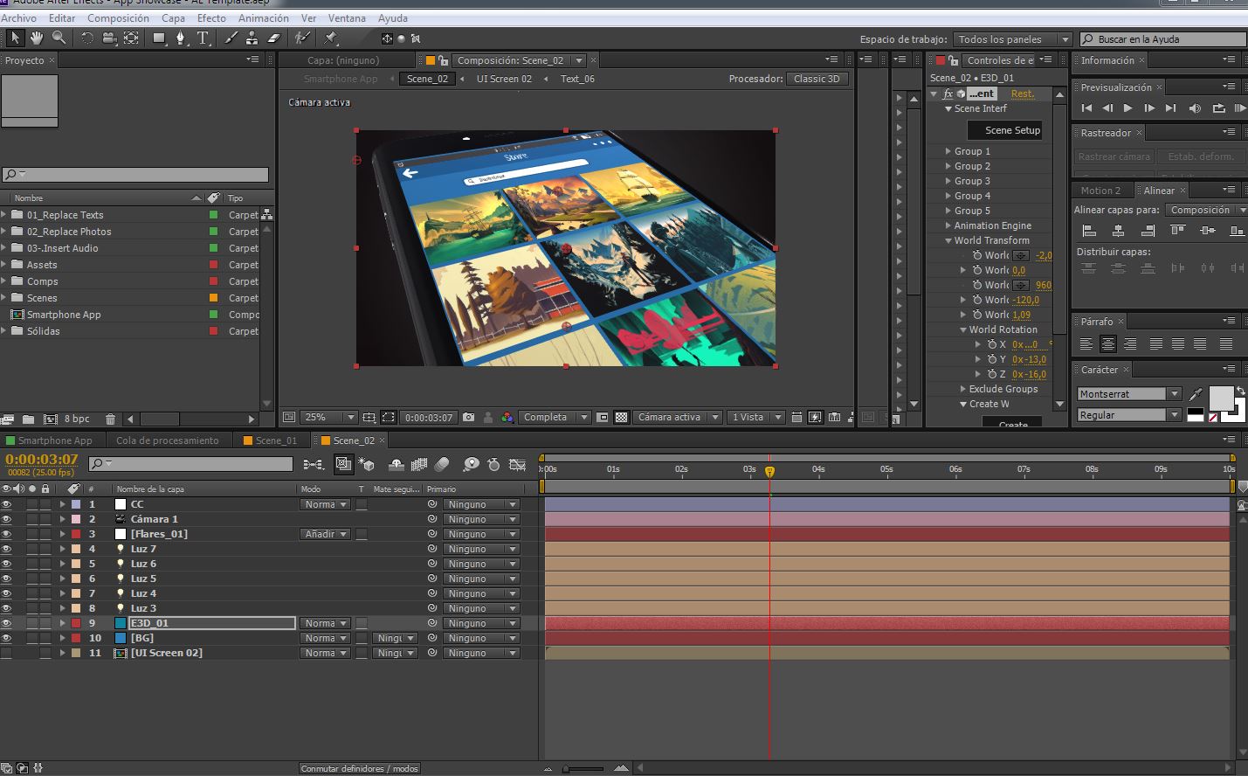Select the Rotation tool
The height and width of the screenshot is (776, 1248).
pyautogui.click(x=87, y=38)
